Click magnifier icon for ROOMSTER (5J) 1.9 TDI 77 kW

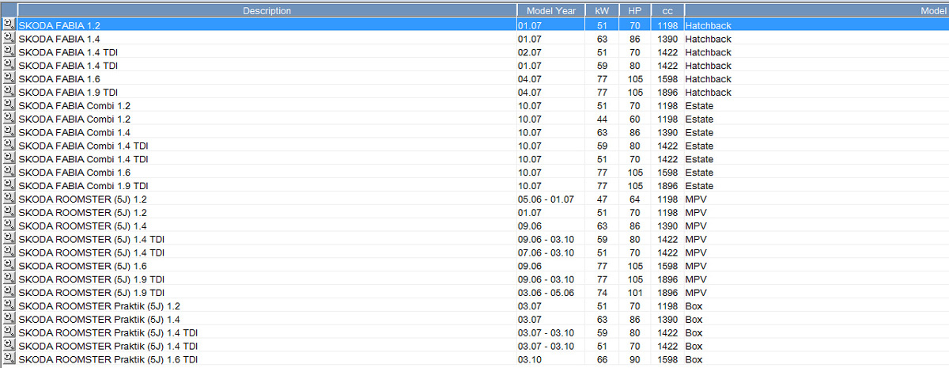pyautogui.click(x=8, y=279)
